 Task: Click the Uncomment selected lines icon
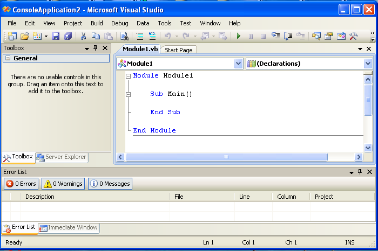(x=152, y=36)
